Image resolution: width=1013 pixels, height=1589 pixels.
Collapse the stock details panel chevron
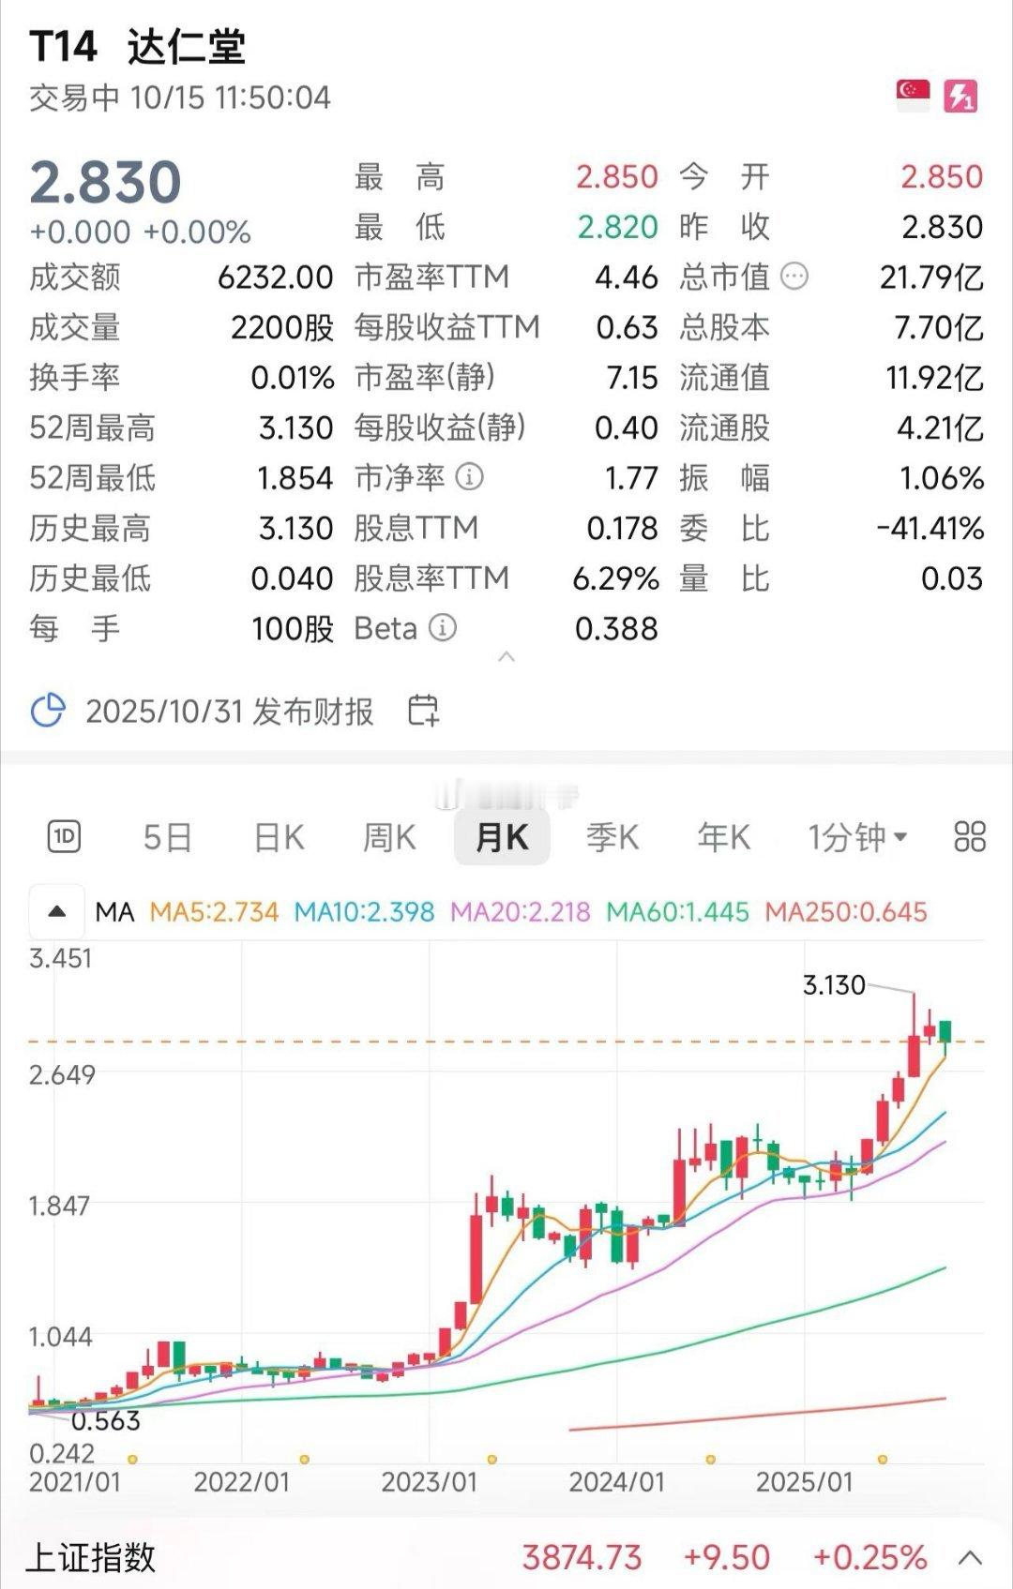(506, 656)
